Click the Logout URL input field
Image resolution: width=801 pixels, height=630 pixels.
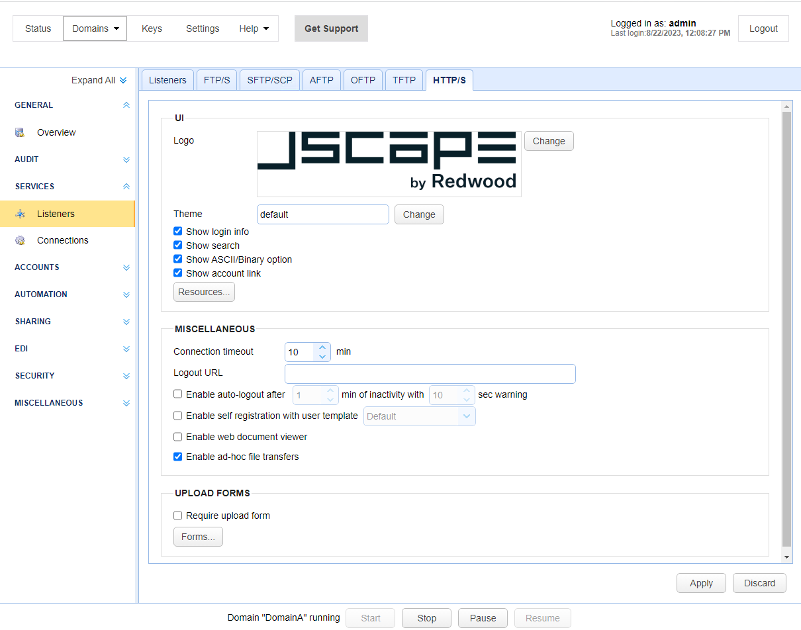click(430, 373)
